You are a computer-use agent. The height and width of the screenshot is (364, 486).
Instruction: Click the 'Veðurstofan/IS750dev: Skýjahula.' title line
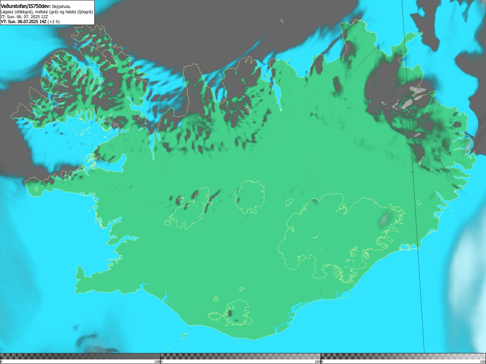36,6
